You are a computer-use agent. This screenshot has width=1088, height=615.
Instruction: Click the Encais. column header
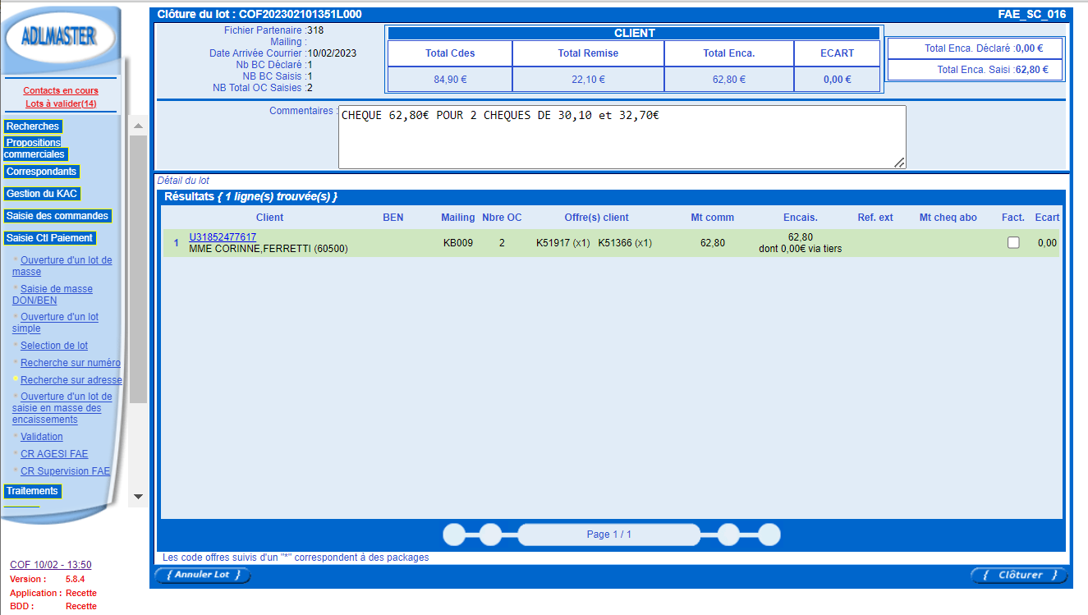pos(801,218)
